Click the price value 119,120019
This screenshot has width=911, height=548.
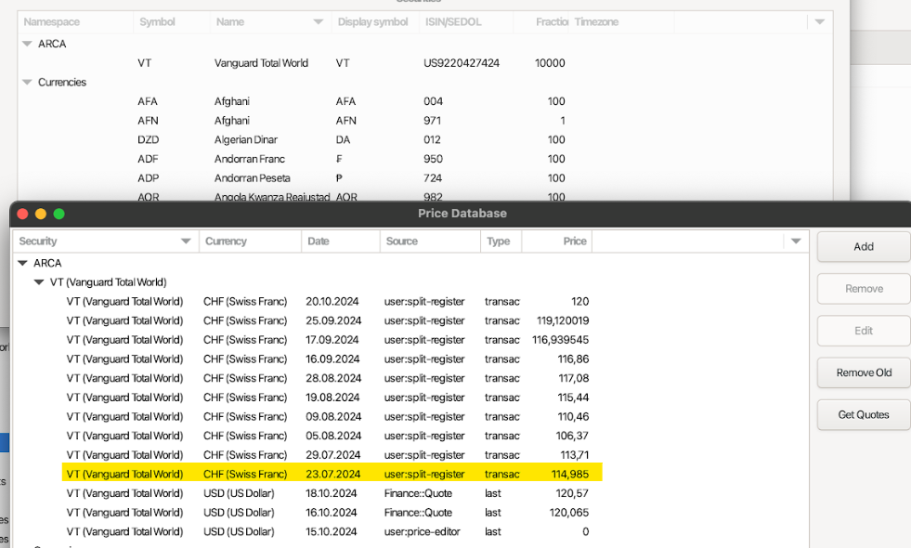coord(563,320)
